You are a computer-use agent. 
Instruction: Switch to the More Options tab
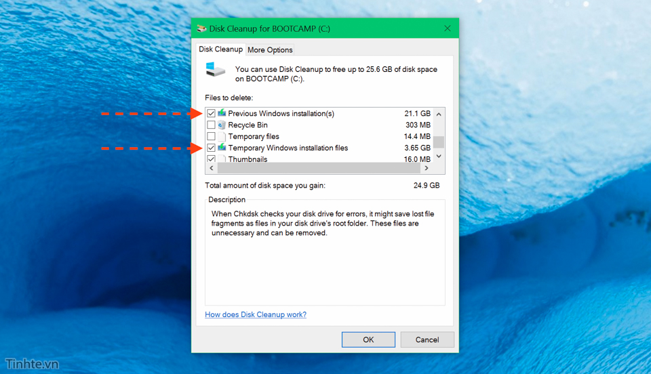(x=270, y=49)
